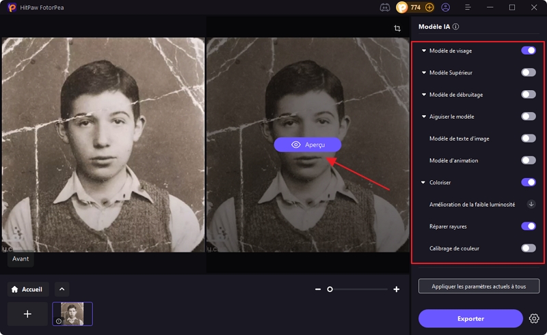Turn off the Réparer rayures toggle

tap(528, 227)
